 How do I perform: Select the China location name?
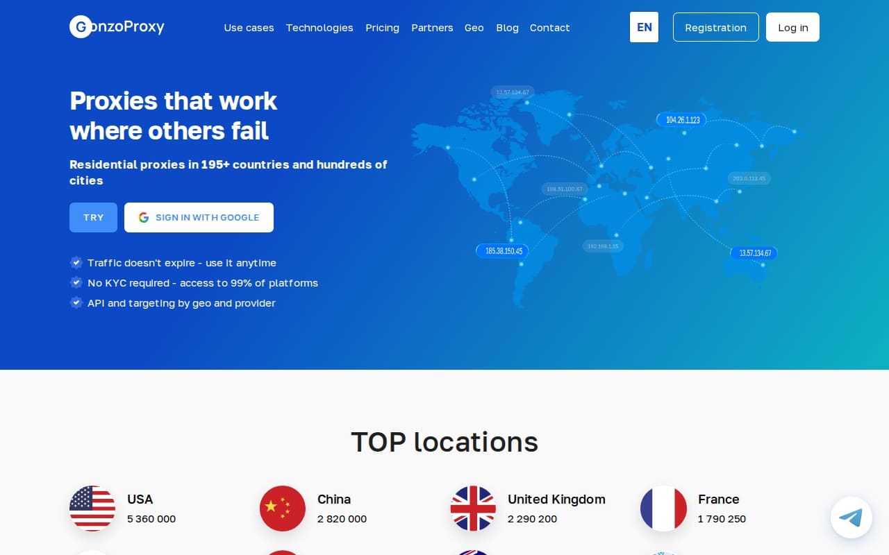point(334,499)
